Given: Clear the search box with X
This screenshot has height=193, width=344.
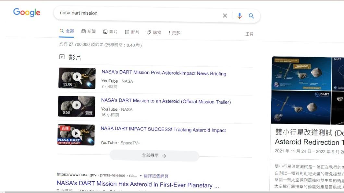Looking at the screenshot, I should (225, 16).
